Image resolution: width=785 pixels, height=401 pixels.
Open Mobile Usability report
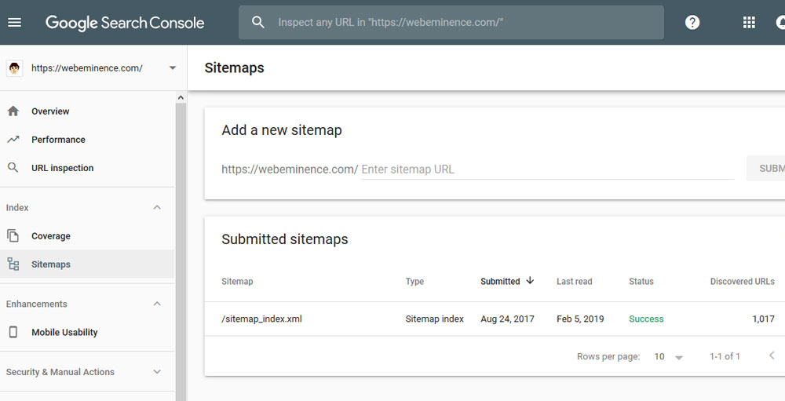point(64,333)
